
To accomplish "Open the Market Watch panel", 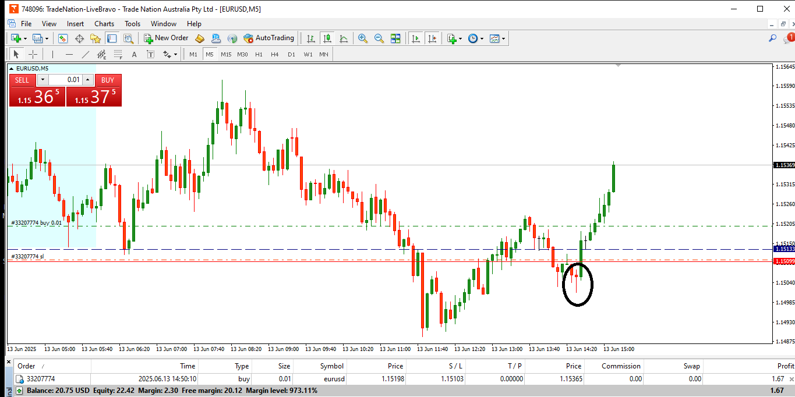I will tap(63, 38).
